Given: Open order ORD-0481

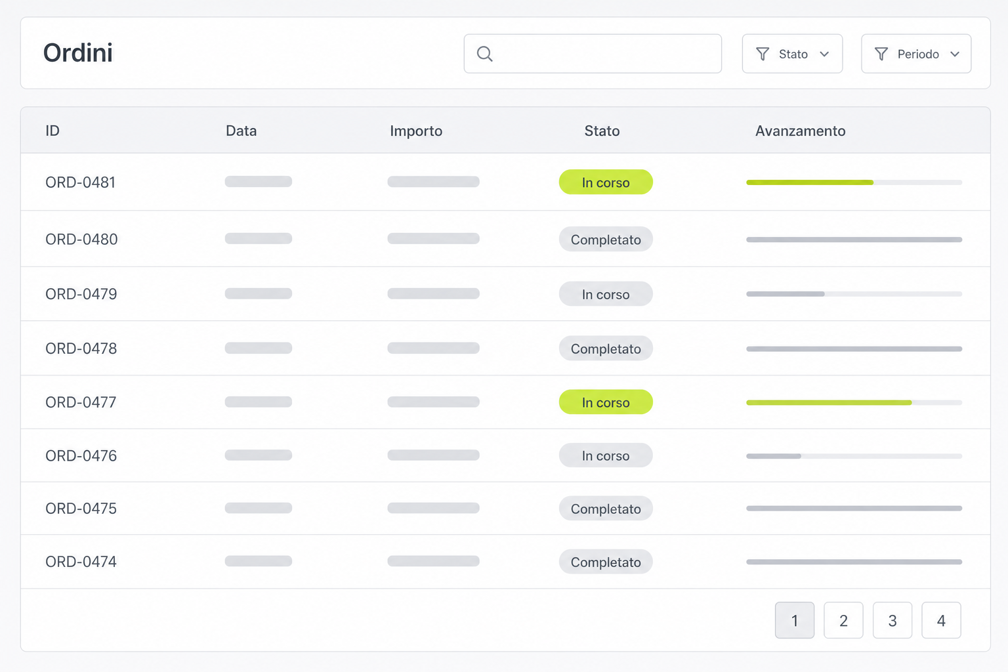Looking at the screenshot, I should click(80, 182).
